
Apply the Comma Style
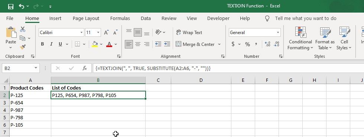point(256,44)
